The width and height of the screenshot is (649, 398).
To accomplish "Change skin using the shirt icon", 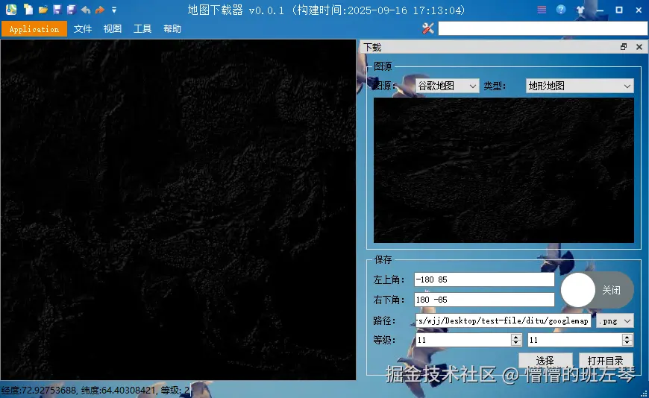I will (580, 10).
